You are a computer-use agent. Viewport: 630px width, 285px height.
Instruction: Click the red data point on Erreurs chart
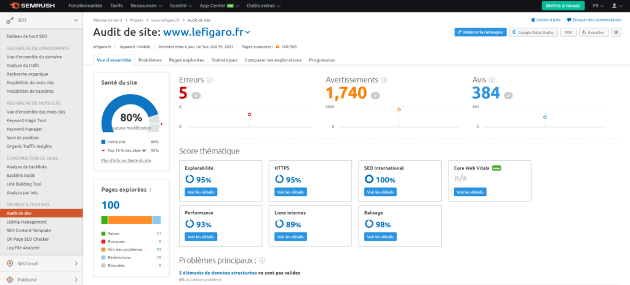(x=250, y=114)
